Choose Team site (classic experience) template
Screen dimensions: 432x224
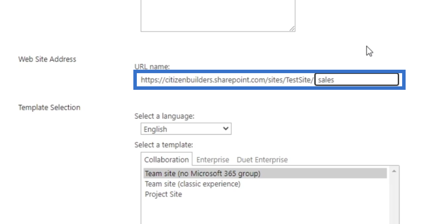click(192, 183)
